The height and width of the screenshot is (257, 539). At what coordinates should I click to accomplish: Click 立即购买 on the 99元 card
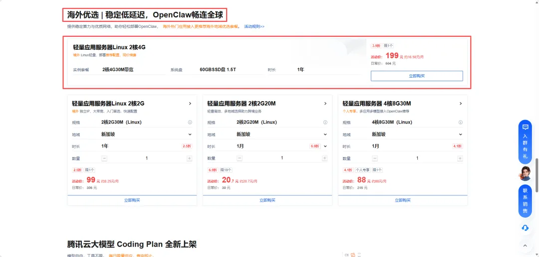click(132, 200)
